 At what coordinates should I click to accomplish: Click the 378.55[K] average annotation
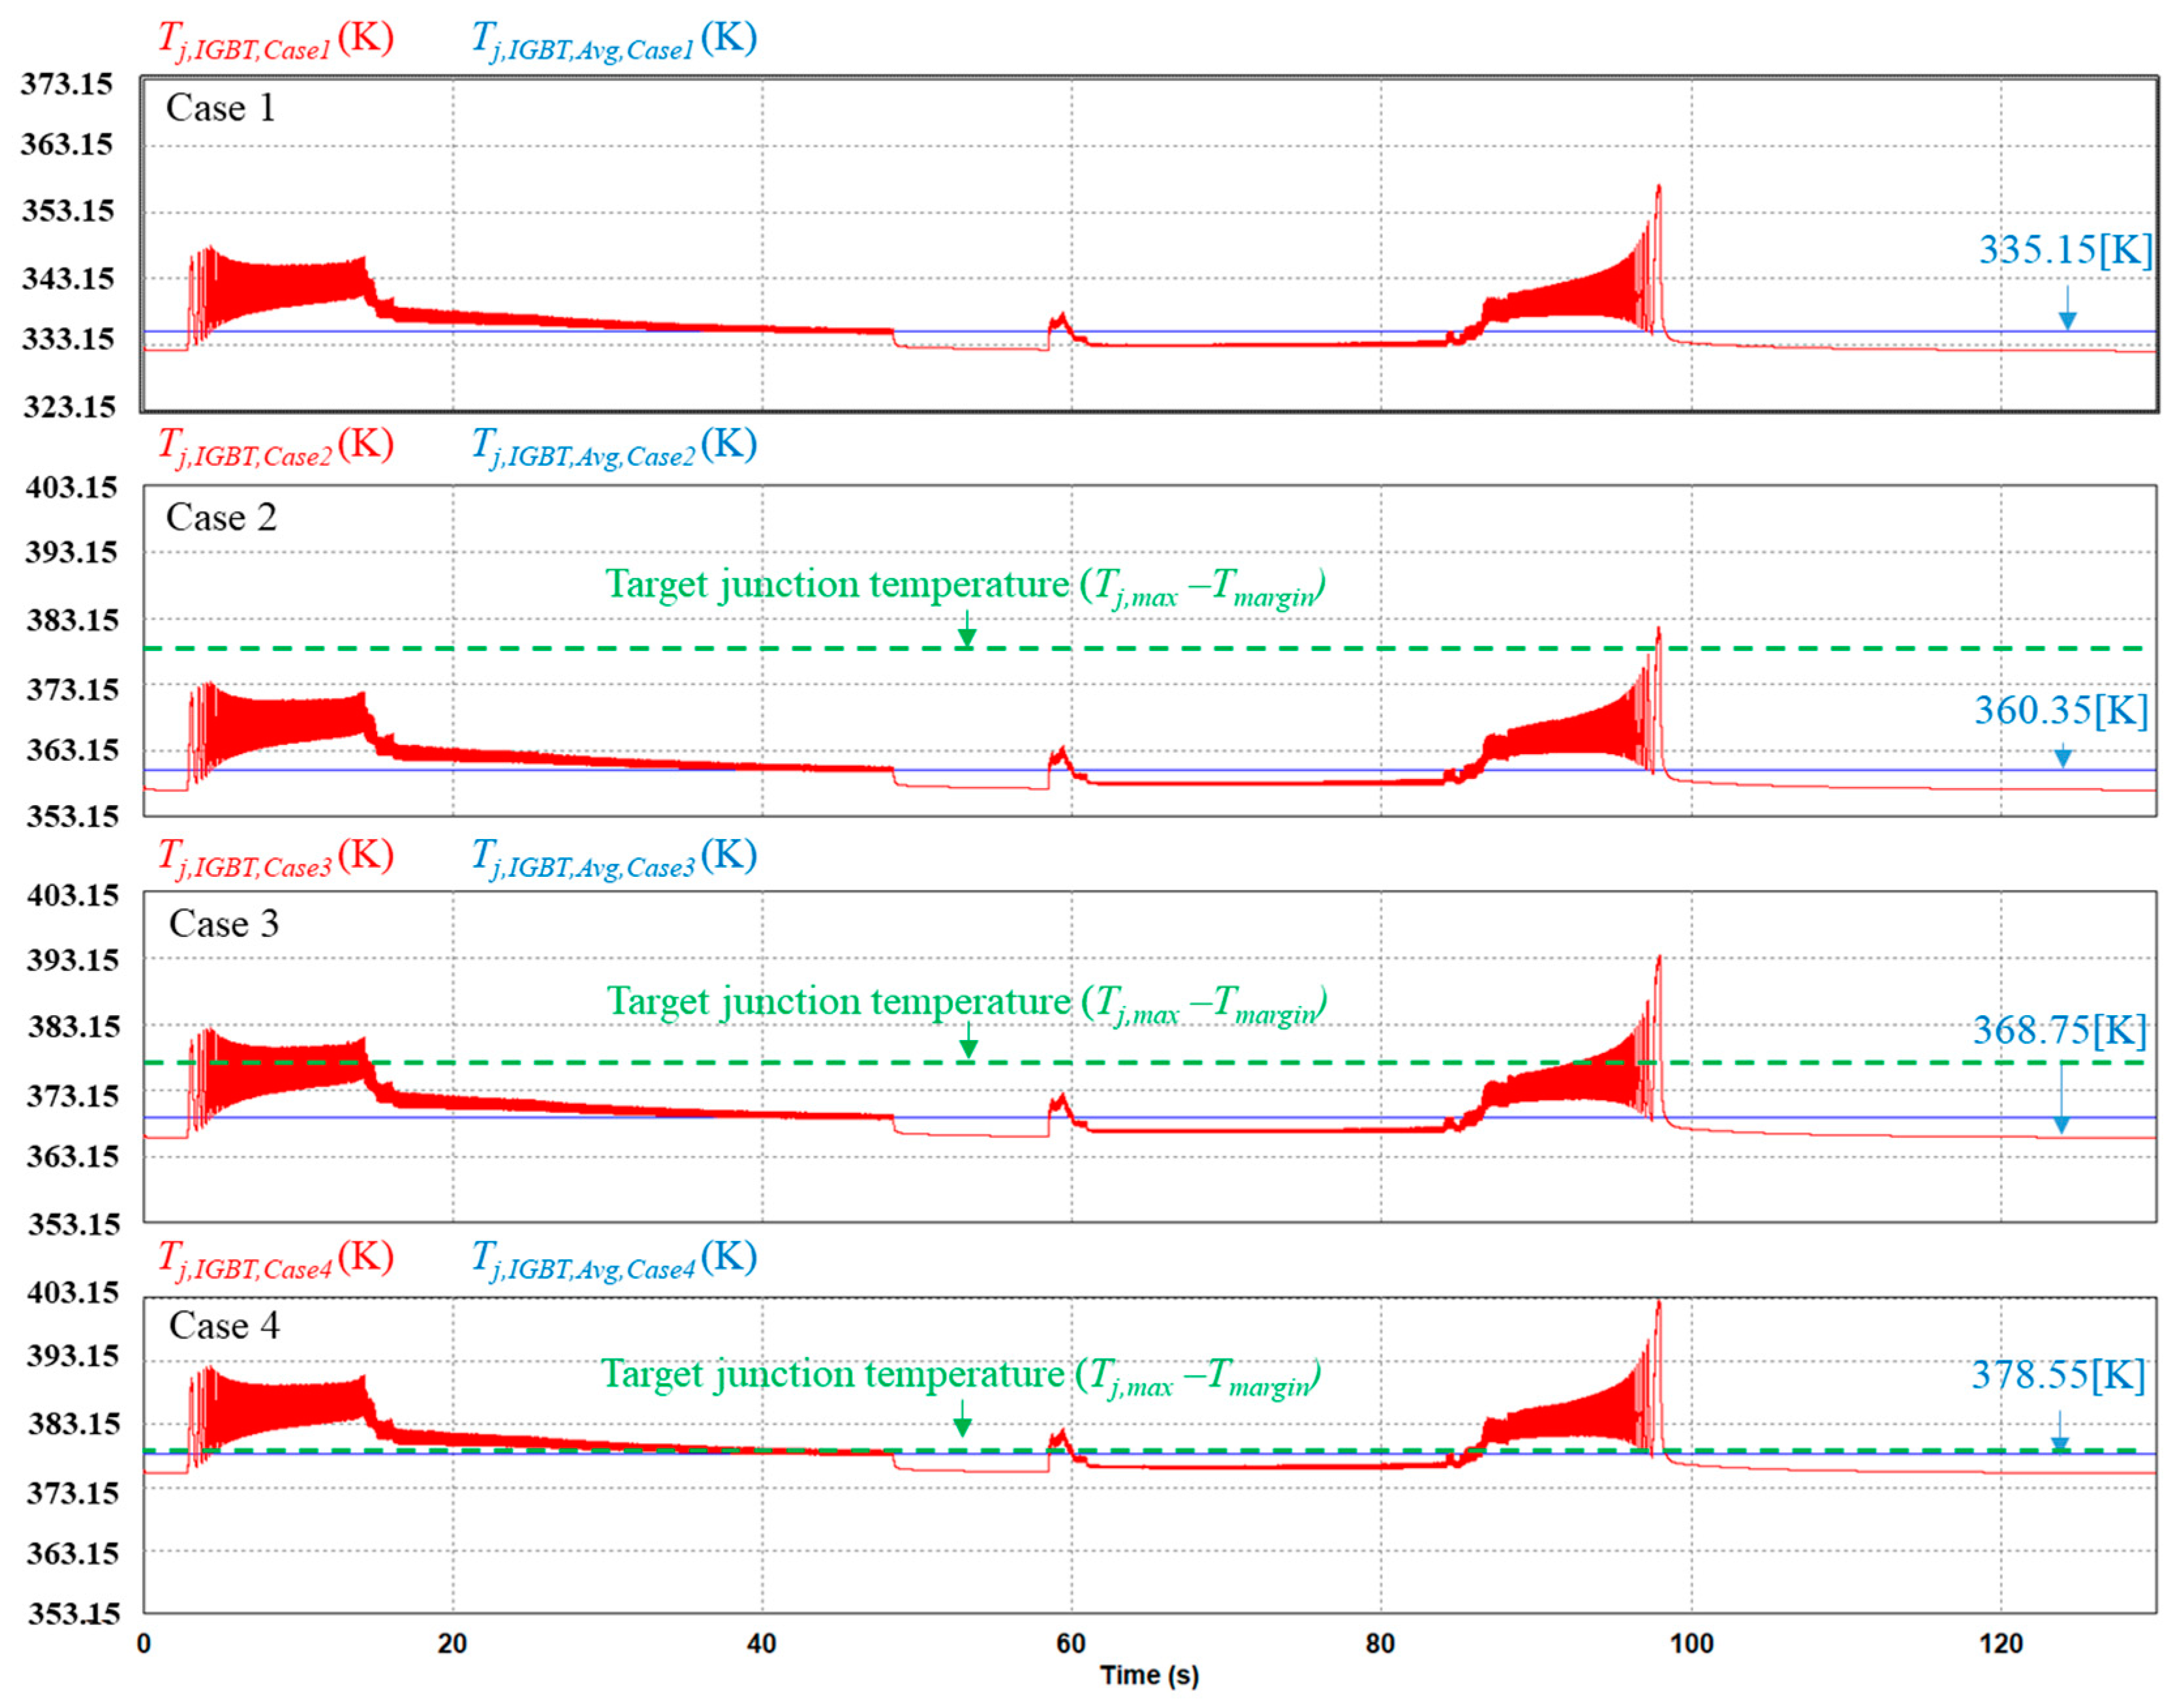pos(2059,1376)
